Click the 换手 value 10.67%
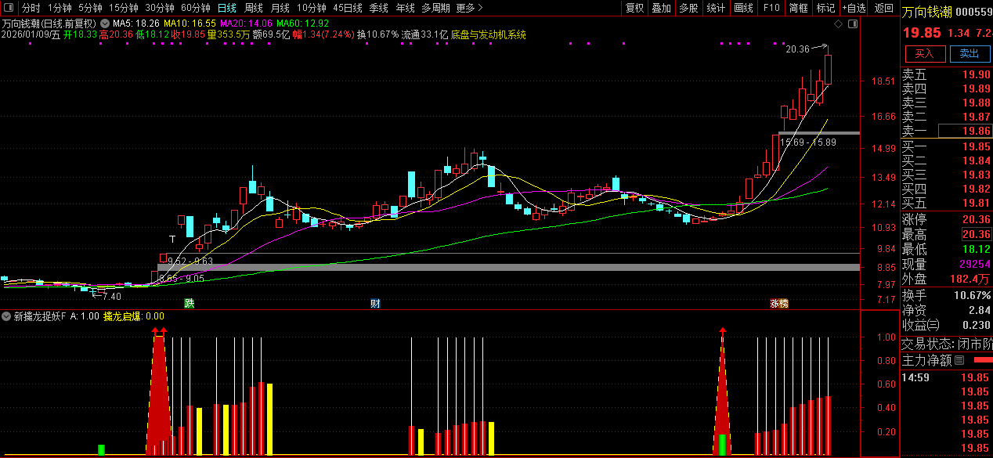 (971, 295)
